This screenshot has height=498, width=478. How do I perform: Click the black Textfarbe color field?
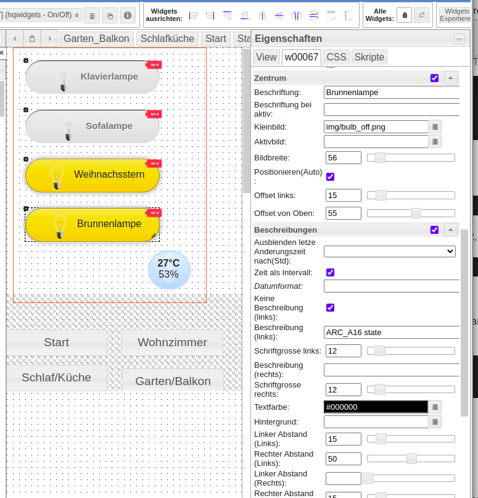pyautogui.click(x=376, y=407)
